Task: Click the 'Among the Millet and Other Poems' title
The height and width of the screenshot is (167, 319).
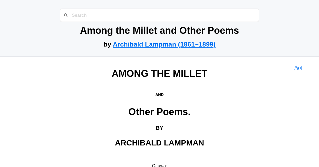Action: pos(159,30)
